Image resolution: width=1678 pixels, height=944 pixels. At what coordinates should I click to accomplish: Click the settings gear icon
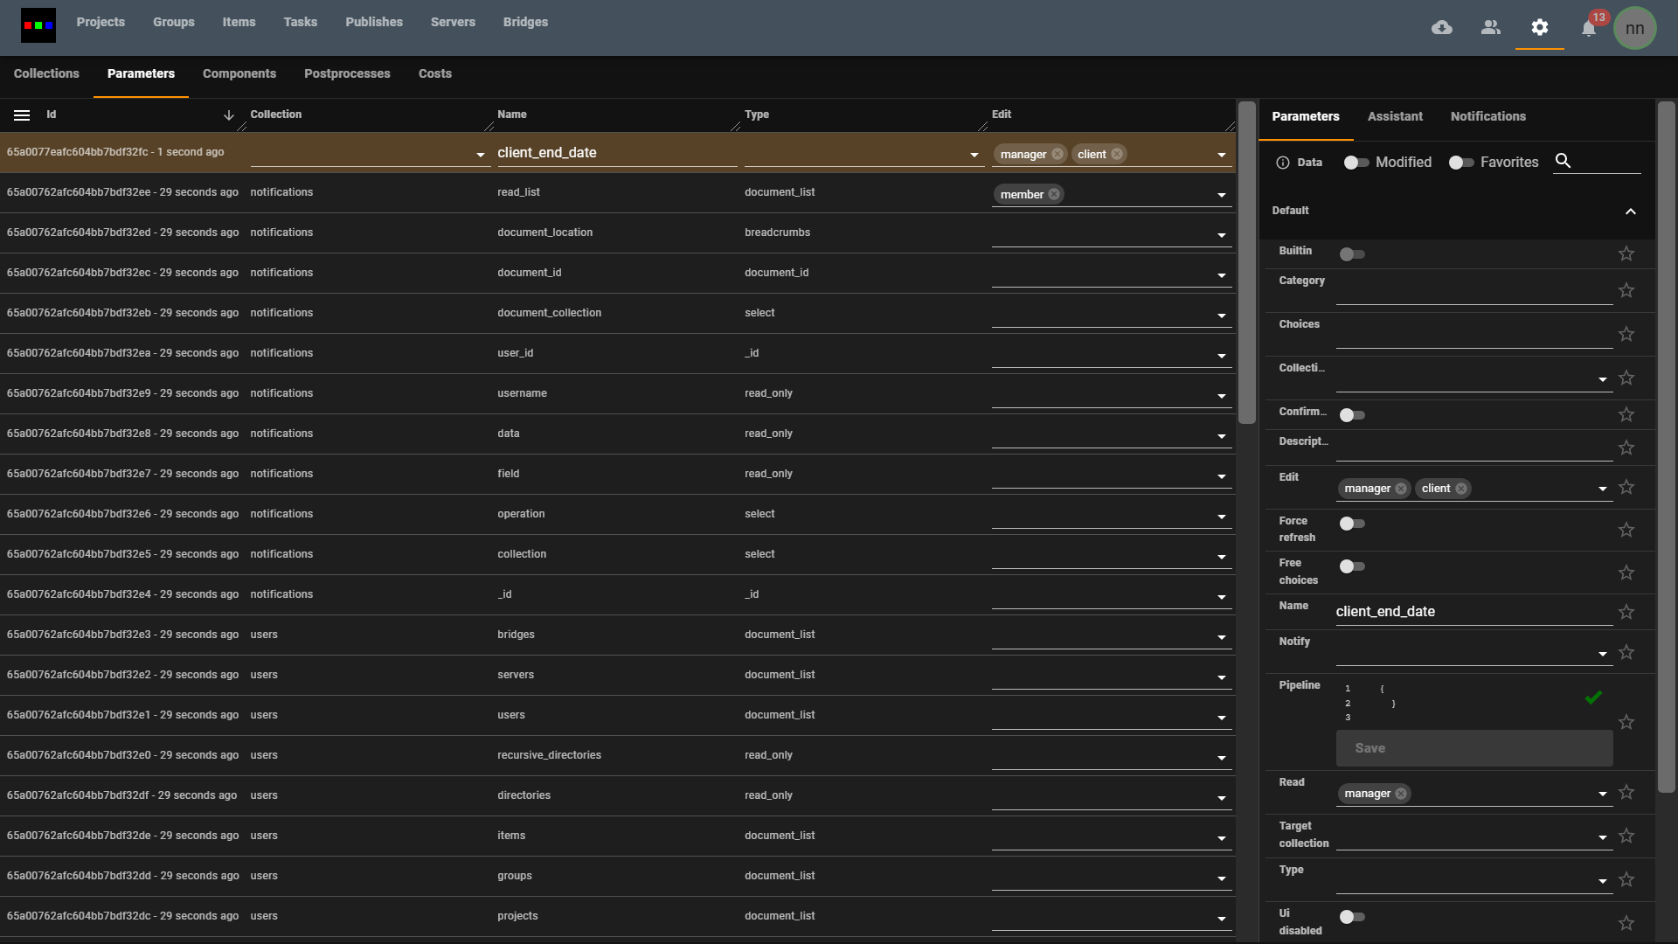click(x=1540, y=27)
